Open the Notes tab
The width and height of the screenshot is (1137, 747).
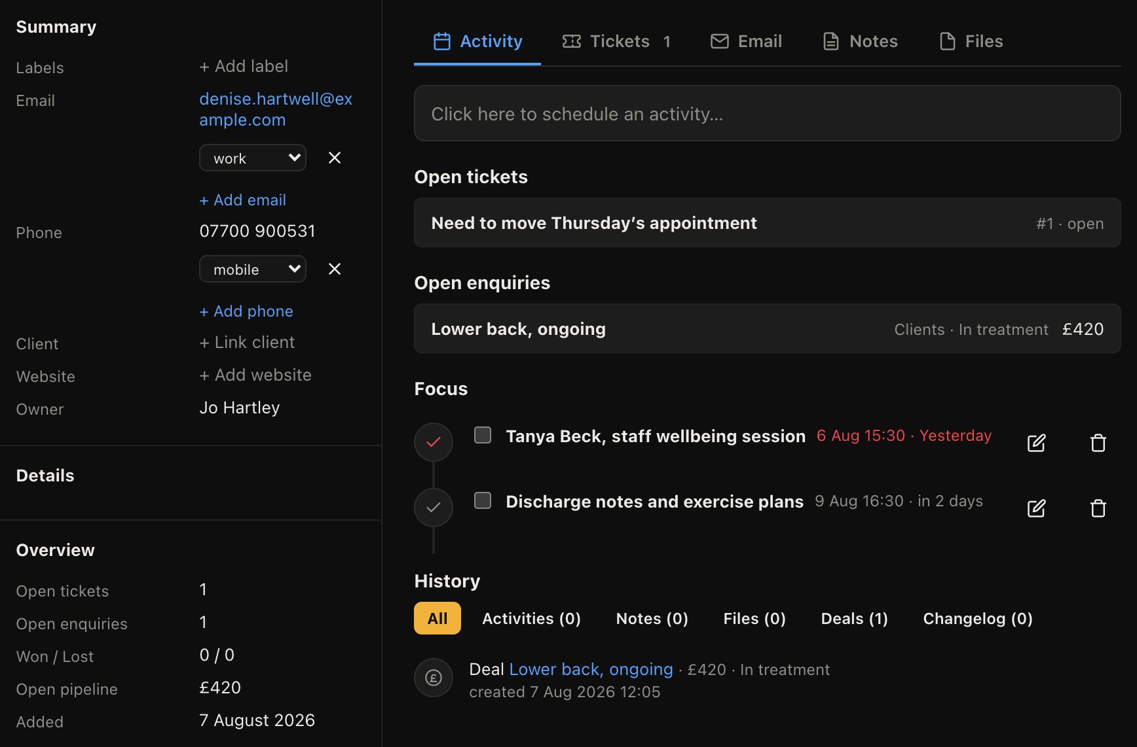(x=860, y=41)
